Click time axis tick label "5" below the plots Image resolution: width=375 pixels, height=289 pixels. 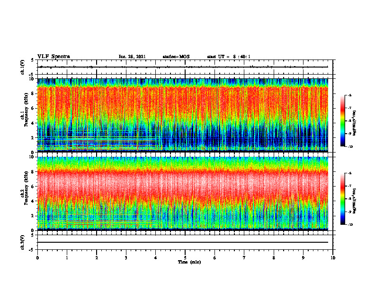click(x=185, y=258)
